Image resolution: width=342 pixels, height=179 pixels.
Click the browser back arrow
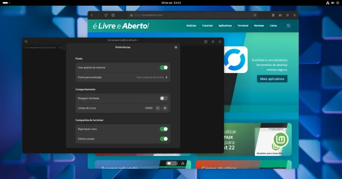point(92,15)
